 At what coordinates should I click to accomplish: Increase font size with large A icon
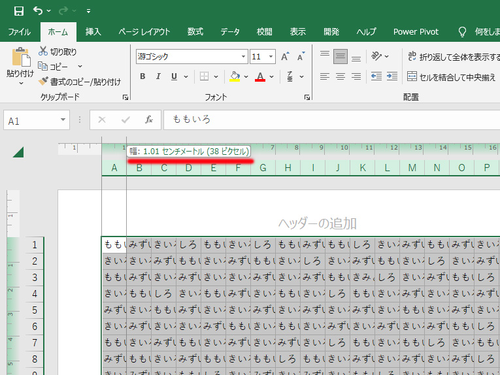point(286,57)
